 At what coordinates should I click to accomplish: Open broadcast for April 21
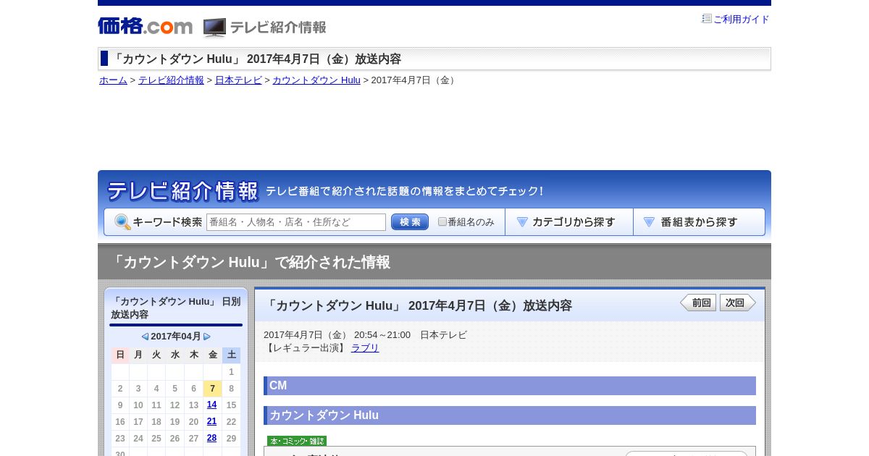click(211, 422)
